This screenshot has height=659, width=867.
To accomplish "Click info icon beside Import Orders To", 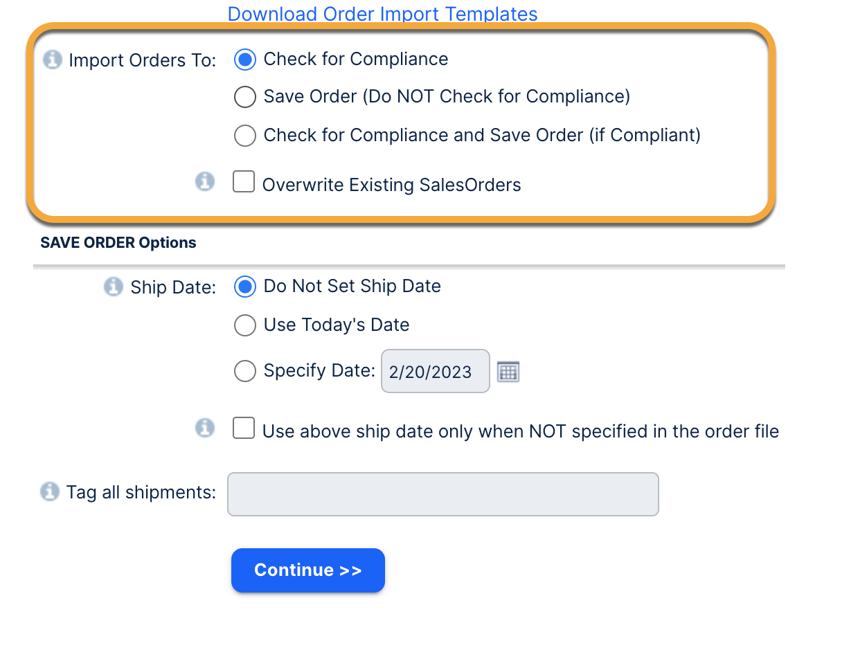I will 53,60.
